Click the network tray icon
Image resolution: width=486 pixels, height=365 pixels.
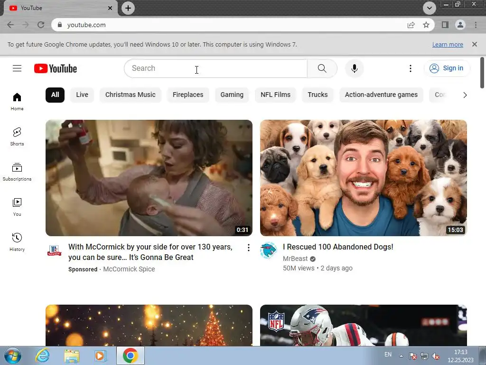(x=424, y=356)
